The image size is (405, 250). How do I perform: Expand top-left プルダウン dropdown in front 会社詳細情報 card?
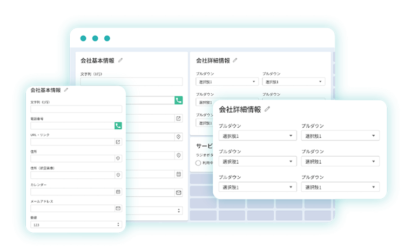click(257, 136)
